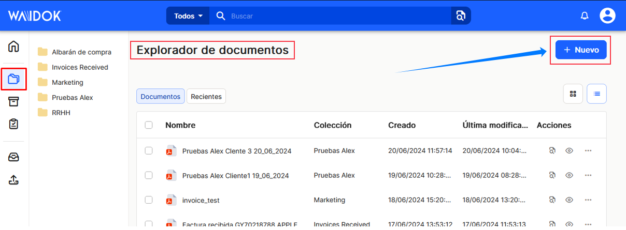Click the WAIDOK logo

point(34,16)
